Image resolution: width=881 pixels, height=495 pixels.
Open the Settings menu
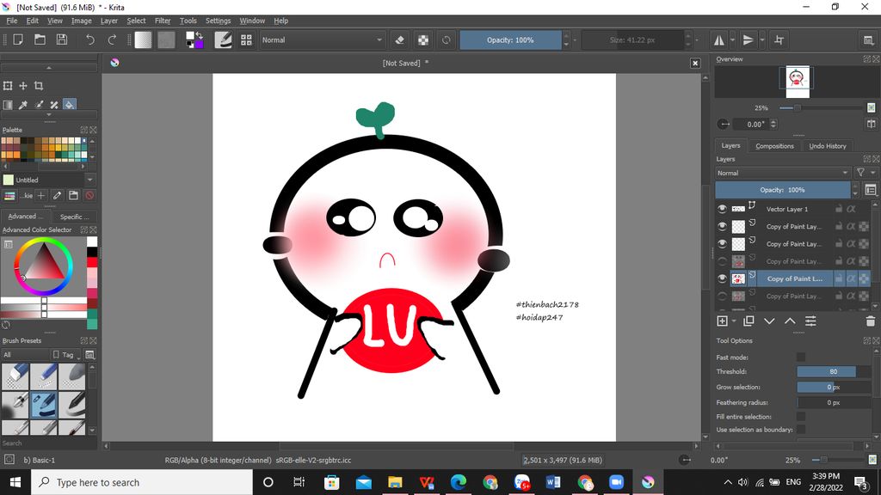click(218, 21)
